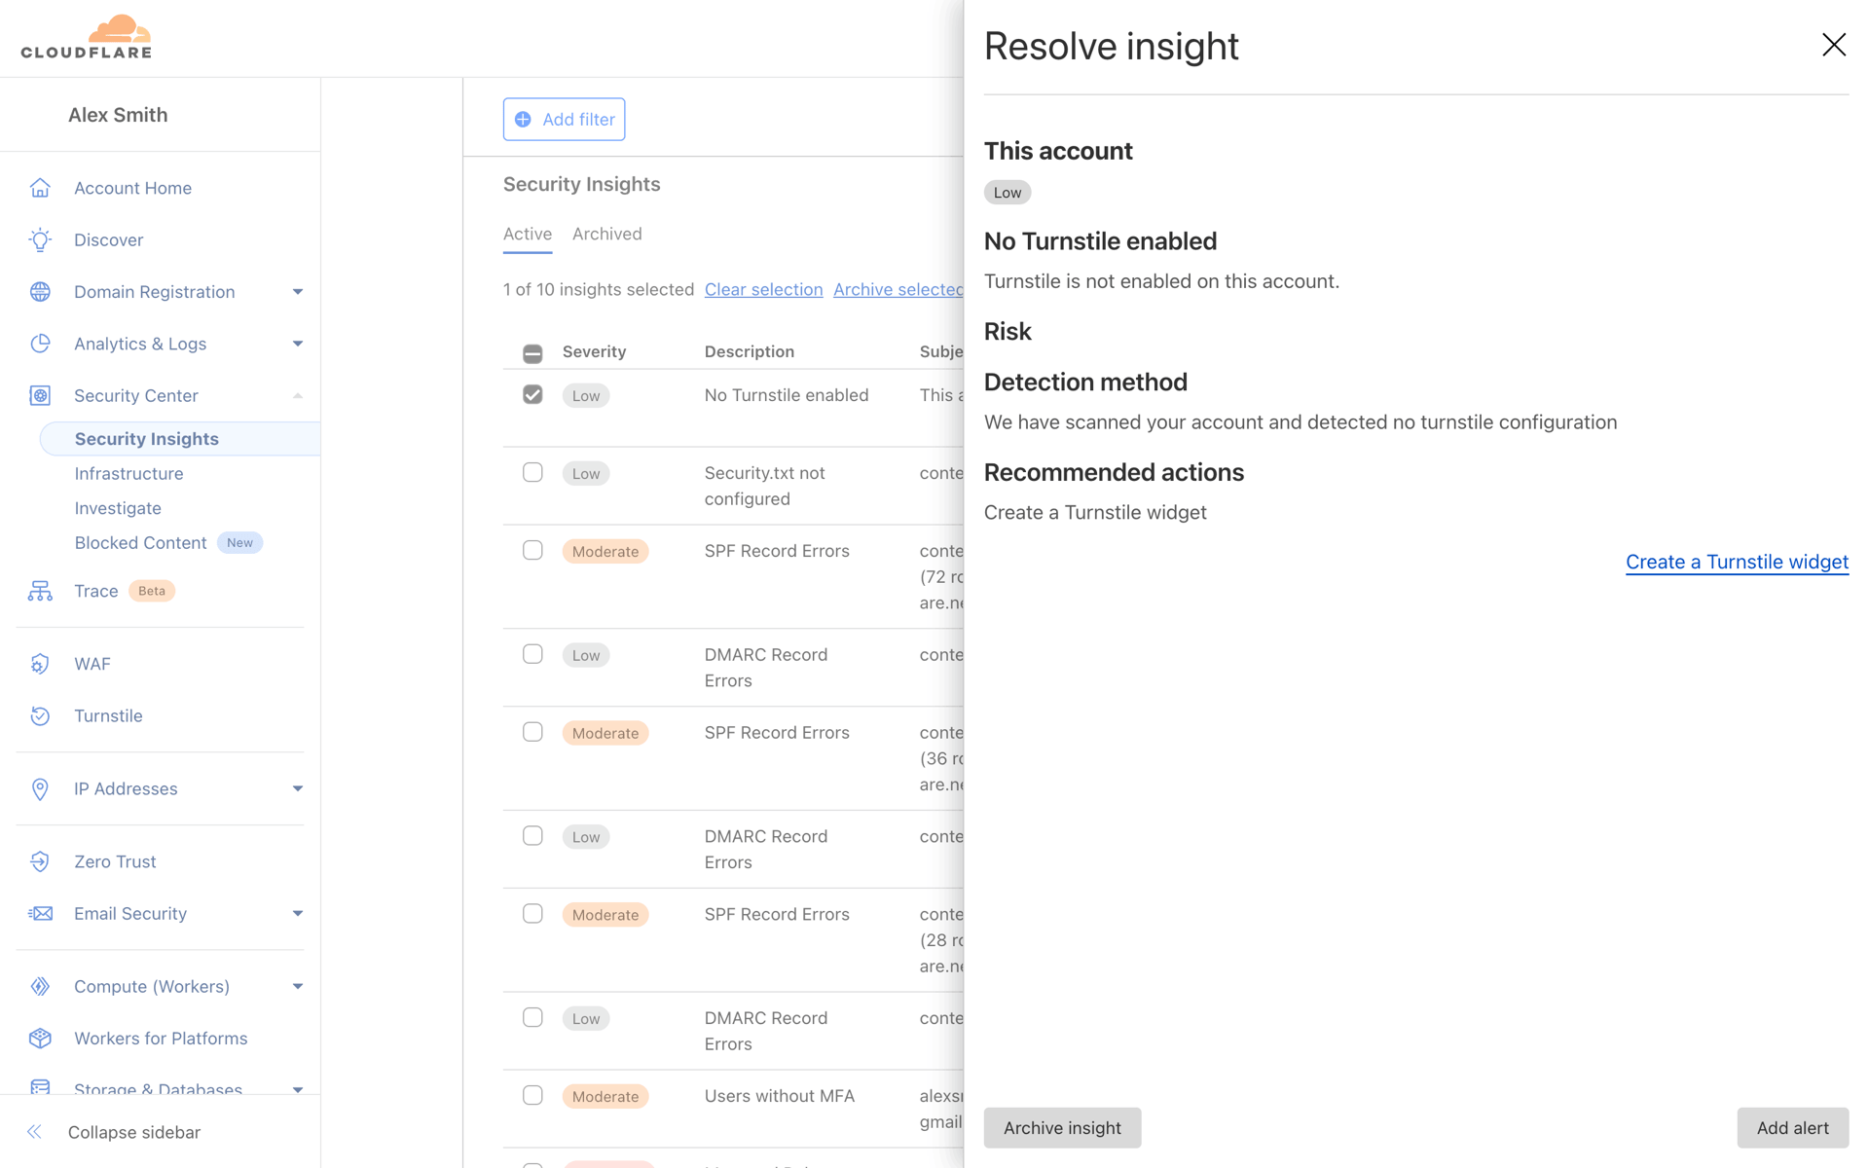Viewport: 1869px width, 1168px height.
Task: Click Create a Turnstile widget link
Action: (x=1737, y=562)
